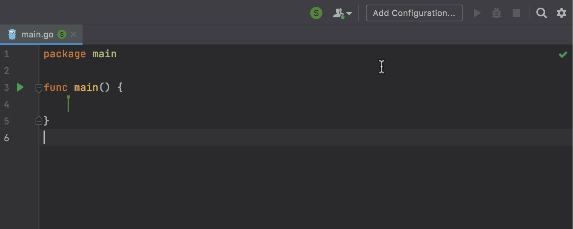This screenshot has height=229, width=573.
Task: Open the Code With Me users dropdown
Action: click(x=342, y=13)
